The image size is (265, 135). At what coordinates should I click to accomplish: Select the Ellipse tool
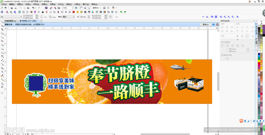(x=2, y=49)
